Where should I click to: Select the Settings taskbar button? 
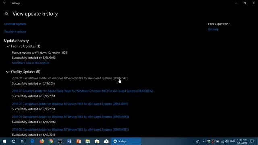[126, 141]
